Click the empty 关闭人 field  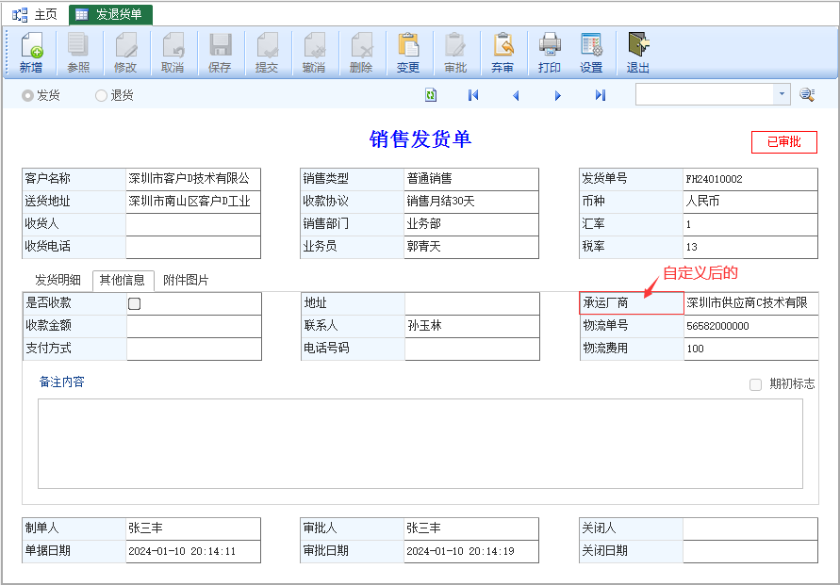[750, 528]
